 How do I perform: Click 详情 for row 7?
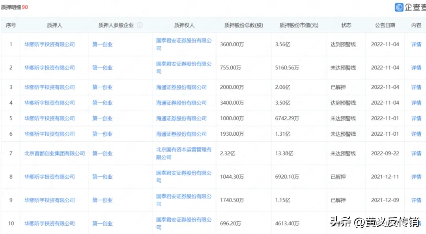click(x=416, y=153)
